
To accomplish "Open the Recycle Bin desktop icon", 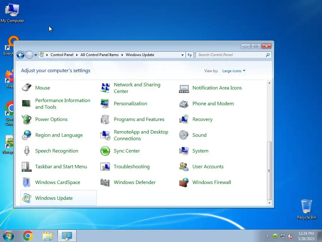I will click(x=306, y=210).
